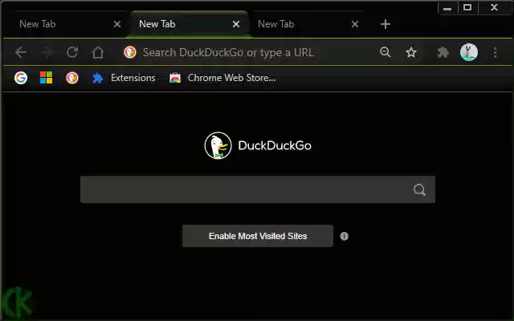Go back using the back arrow

(x=21, y=52)
